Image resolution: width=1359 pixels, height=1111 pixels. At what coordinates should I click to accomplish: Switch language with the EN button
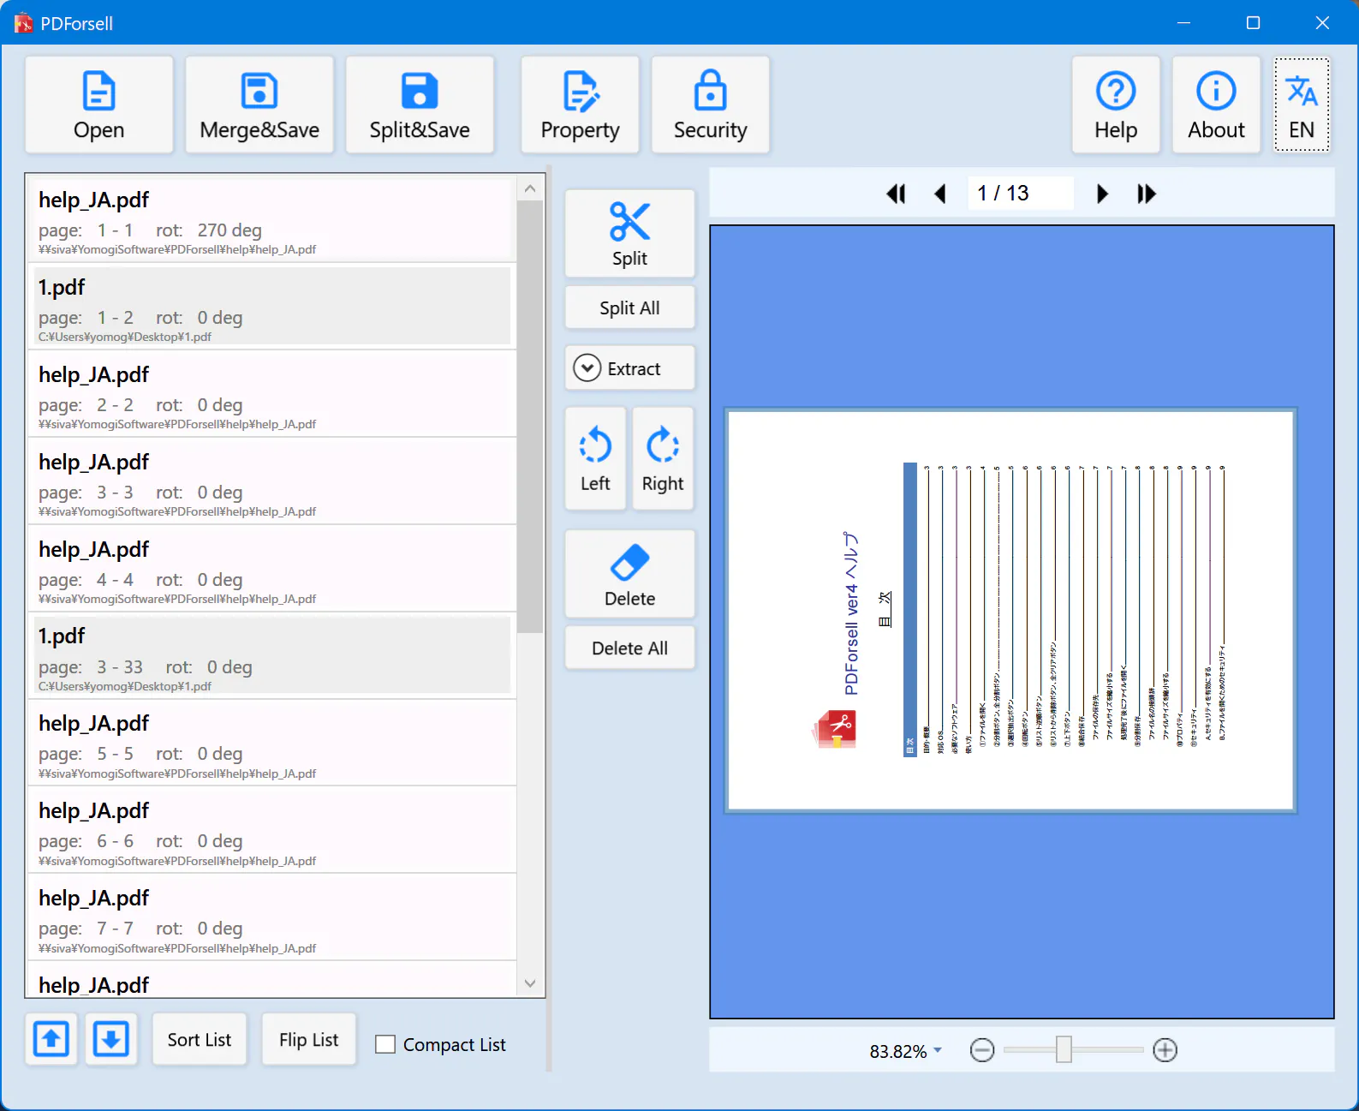point(1302,105)
